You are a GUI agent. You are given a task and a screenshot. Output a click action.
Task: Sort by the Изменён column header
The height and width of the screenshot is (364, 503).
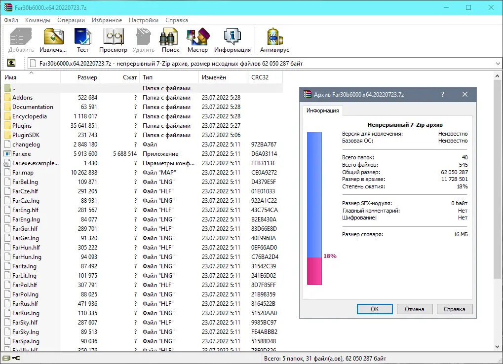[x=223, y=77]
